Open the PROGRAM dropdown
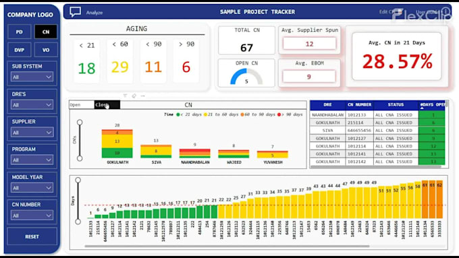Viewport: 459px width, 258px height. pos(32,160)
